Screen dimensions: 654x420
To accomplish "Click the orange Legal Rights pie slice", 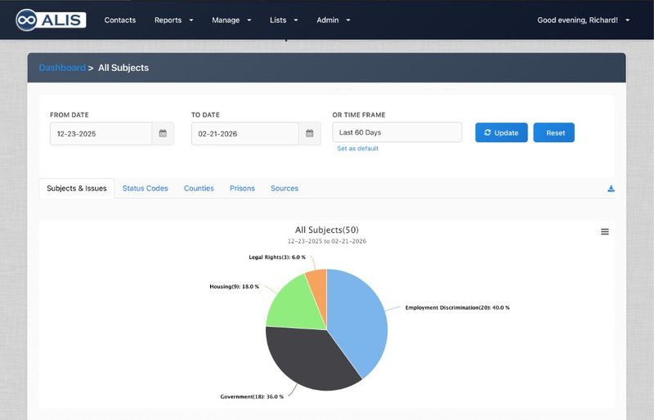I will click(x=319, y=288).
